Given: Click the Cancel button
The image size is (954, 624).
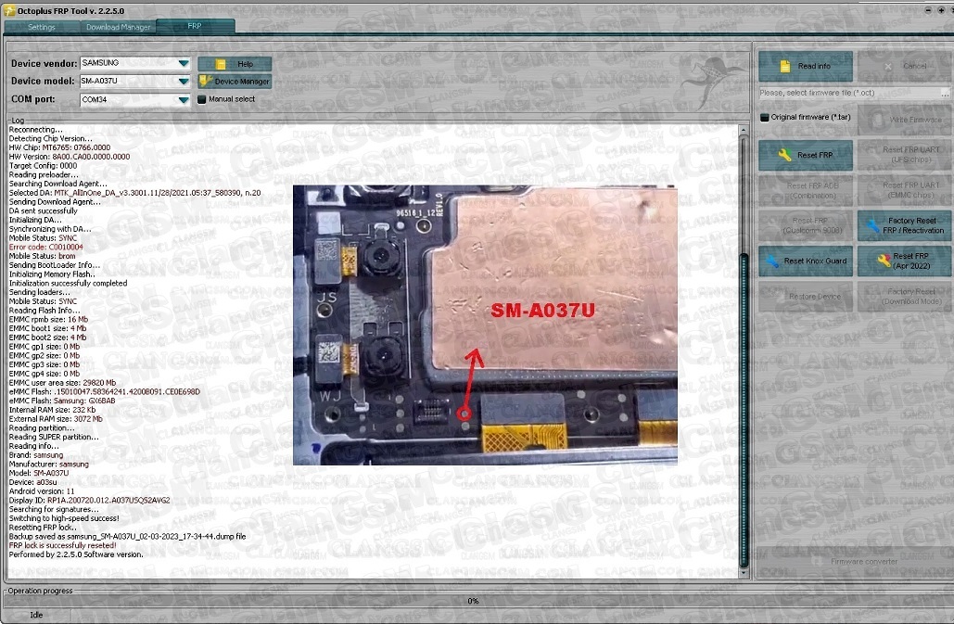Looking at the screenshot, I should pos(903,66).
